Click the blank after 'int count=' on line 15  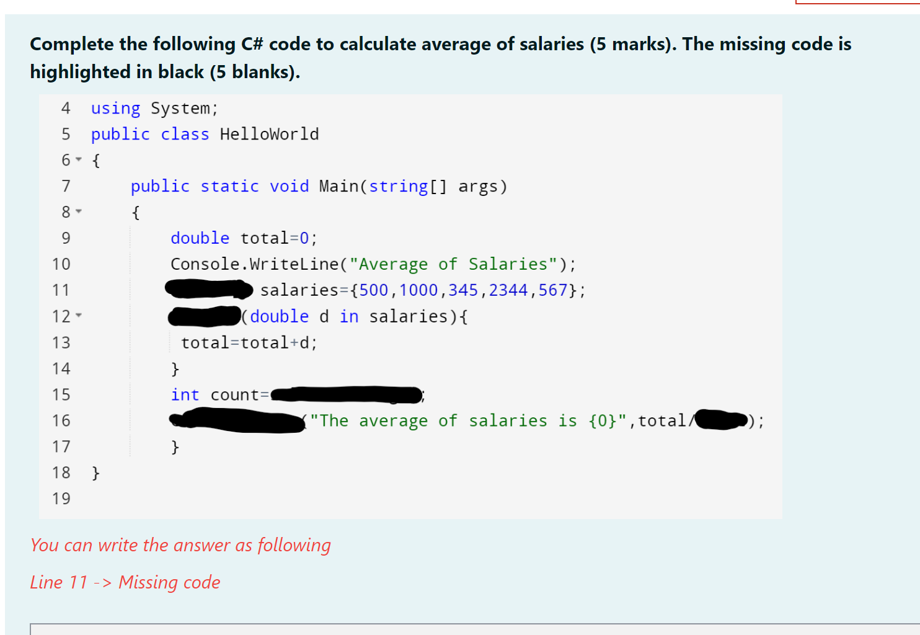[x=345, y=394]
